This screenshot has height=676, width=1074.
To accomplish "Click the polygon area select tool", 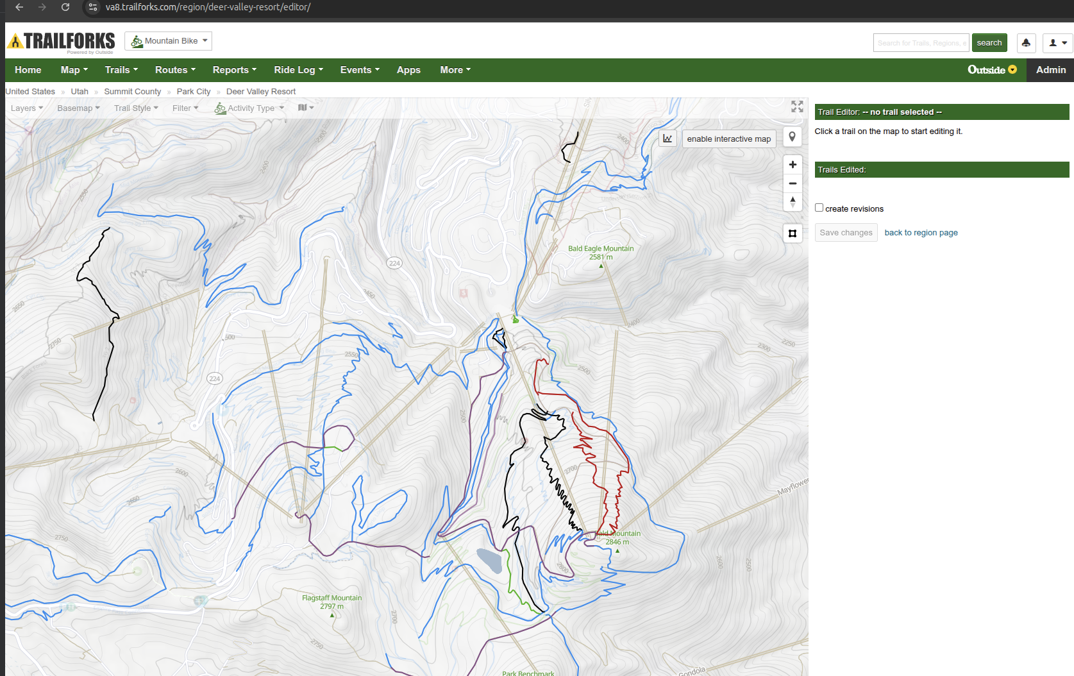I will (793, 233).
